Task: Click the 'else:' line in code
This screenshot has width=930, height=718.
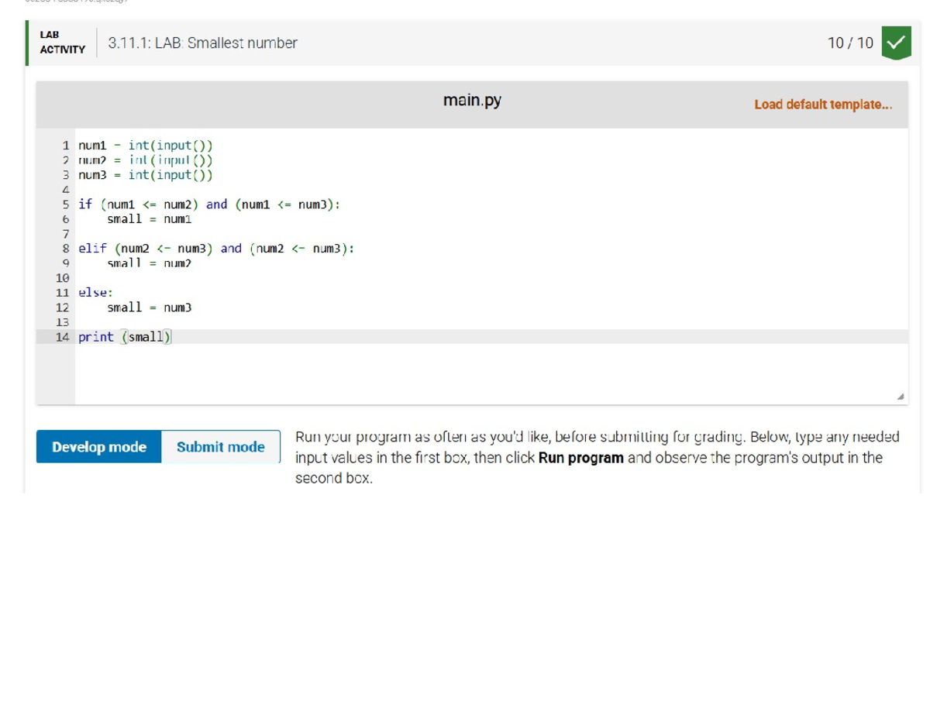Action: (x=96, y=293)
